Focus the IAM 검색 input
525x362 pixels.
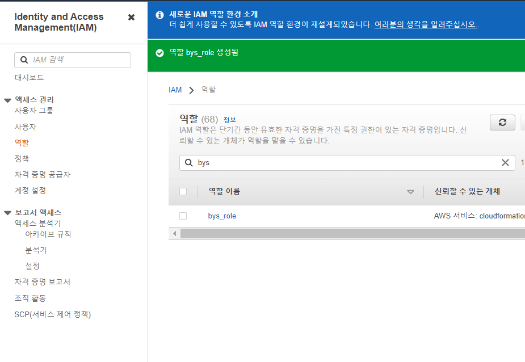coord(73,60)
